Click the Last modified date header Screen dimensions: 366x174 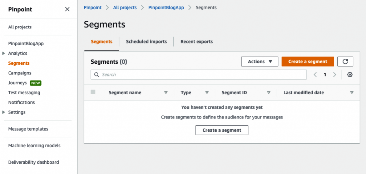point(304,93)
